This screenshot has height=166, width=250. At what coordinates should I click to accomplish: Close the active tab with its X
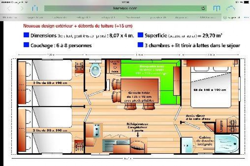[225, 18]
